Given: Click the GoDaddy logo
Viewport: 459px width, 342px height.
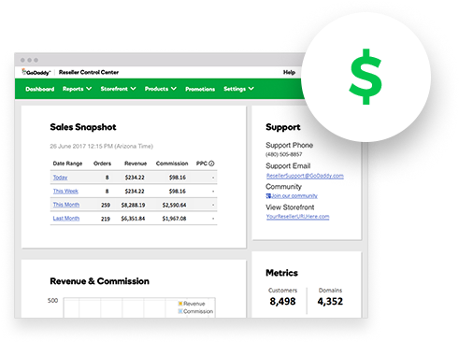Looking at the screenshot, I should coord(36,72).
